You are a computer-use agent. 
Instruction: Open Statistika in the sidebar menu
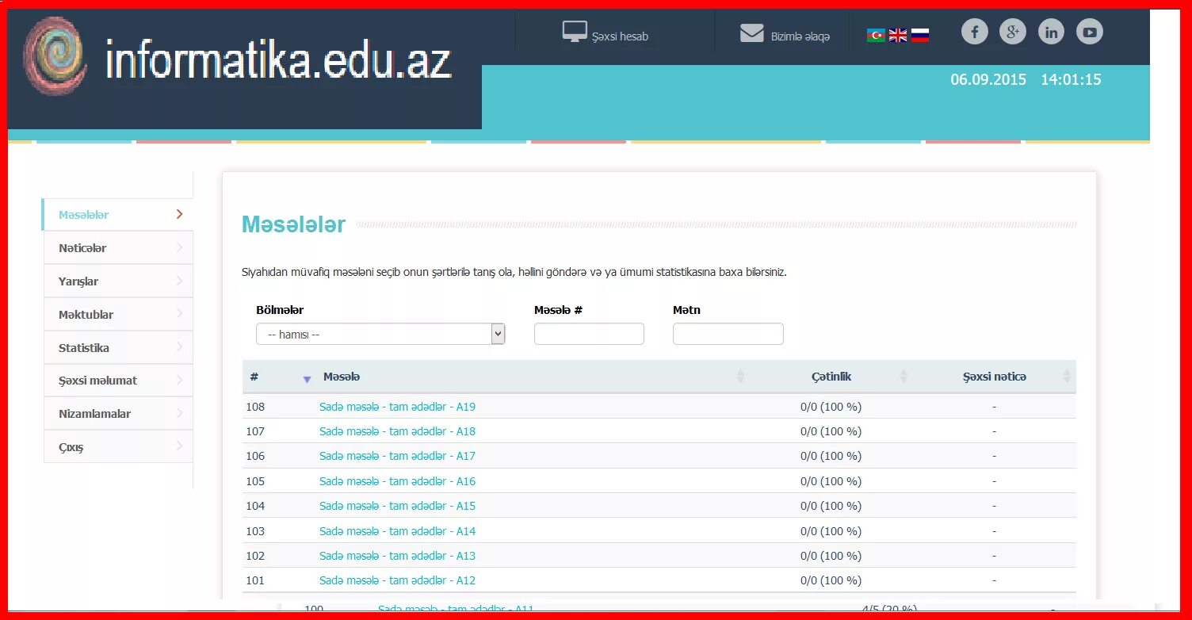click(x=118, y=348)
